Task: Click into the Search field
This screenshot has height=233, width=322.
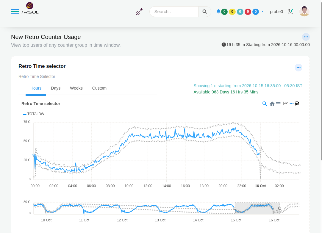Action: coord(174,12)
